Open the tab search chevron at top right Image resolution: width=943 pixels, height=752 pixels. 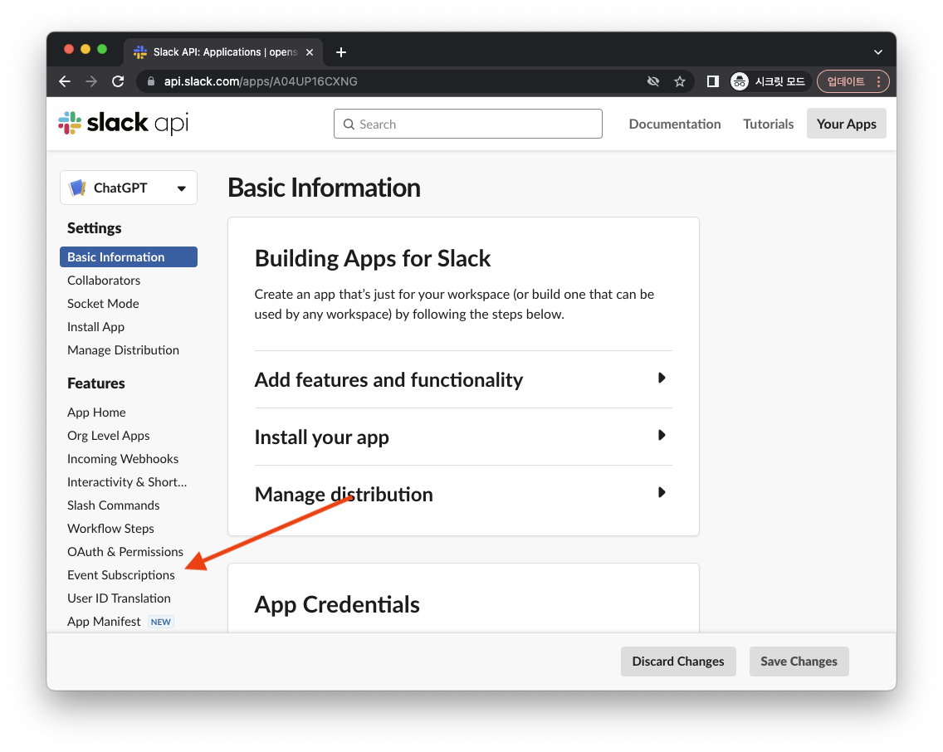click(x=878, y=52)
